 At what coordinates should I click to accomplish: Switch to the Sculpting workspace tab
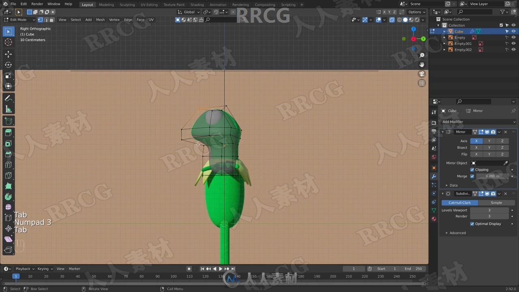click(127, 5)
